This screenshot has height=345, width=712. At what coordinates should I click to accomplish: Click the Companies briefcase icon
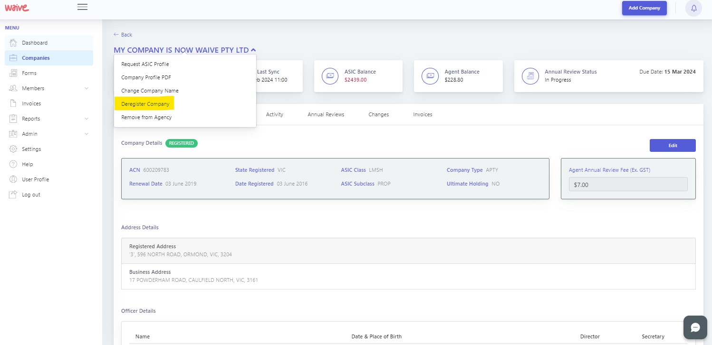point(13,58)
